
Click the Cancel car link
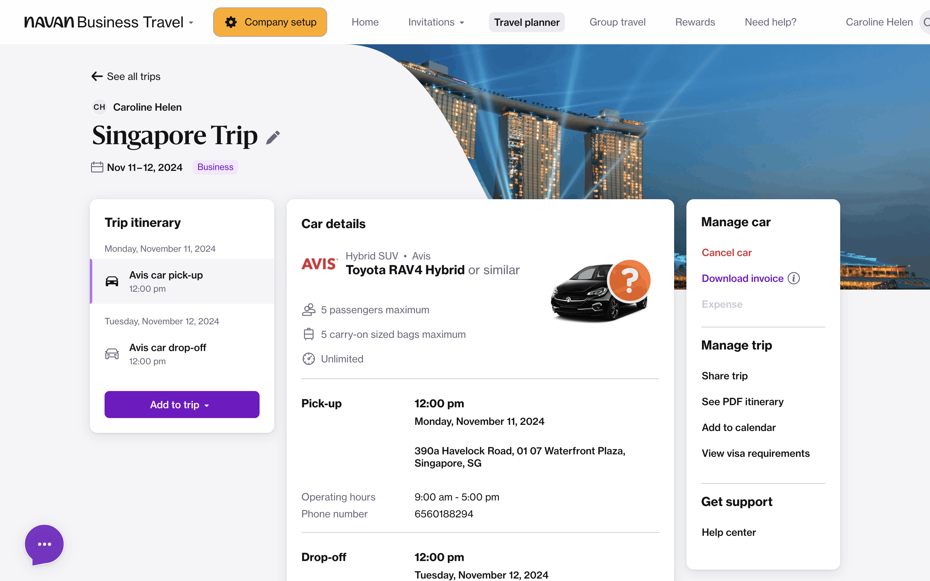tap(726, 252)
